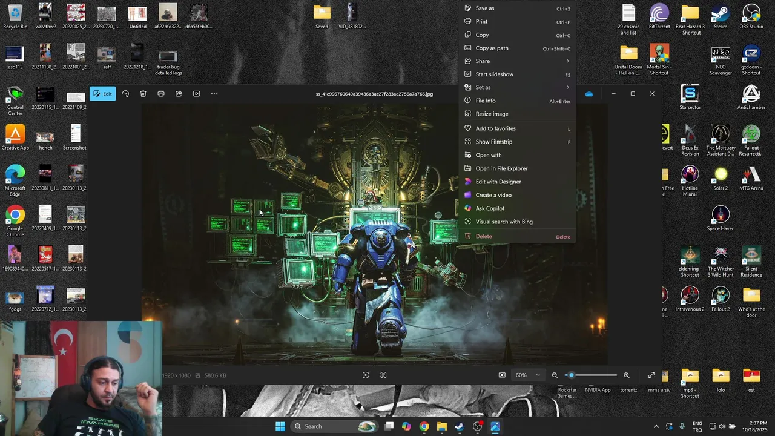Select Resize image menu entry
Viewport: 775px width, 436px height.
pos(517,114)
